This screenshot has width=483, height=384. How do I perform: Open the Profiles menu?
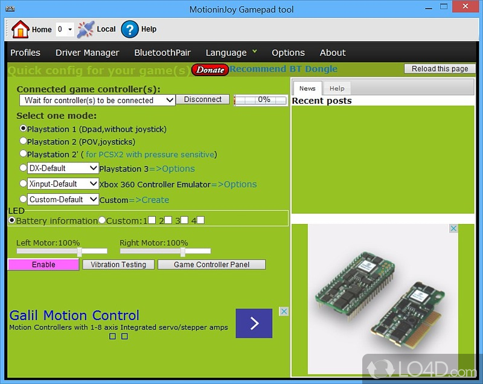point(25,53)
